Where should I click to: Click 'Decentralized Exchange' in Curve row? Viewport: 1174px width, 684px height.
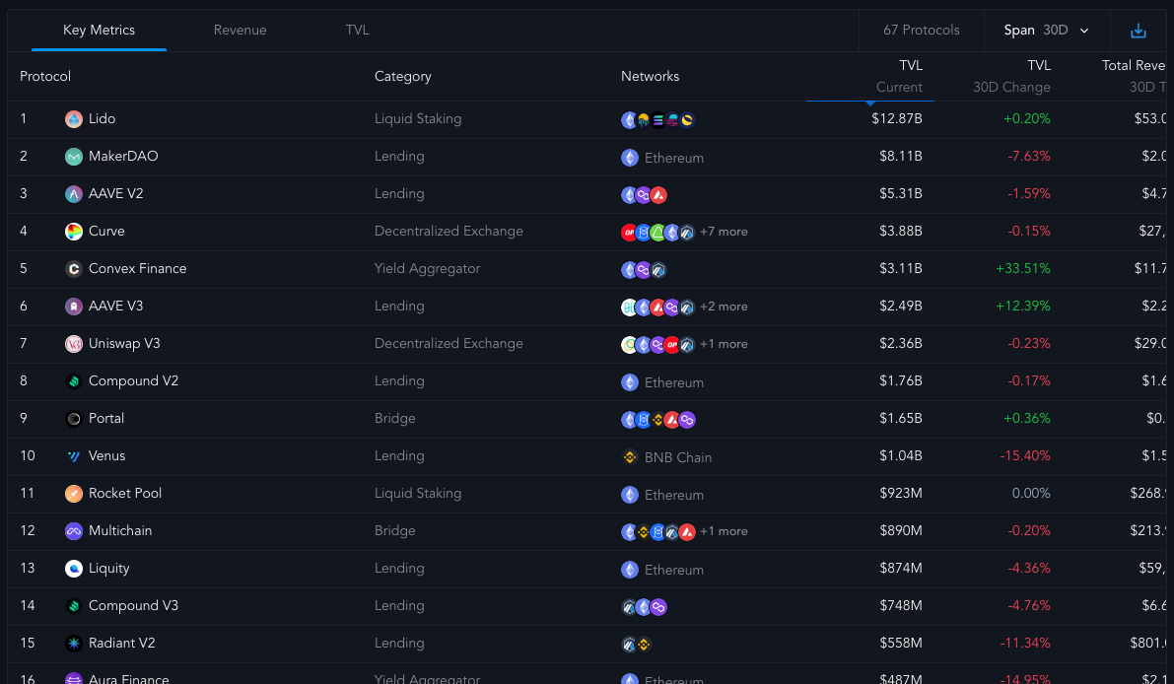449,232
